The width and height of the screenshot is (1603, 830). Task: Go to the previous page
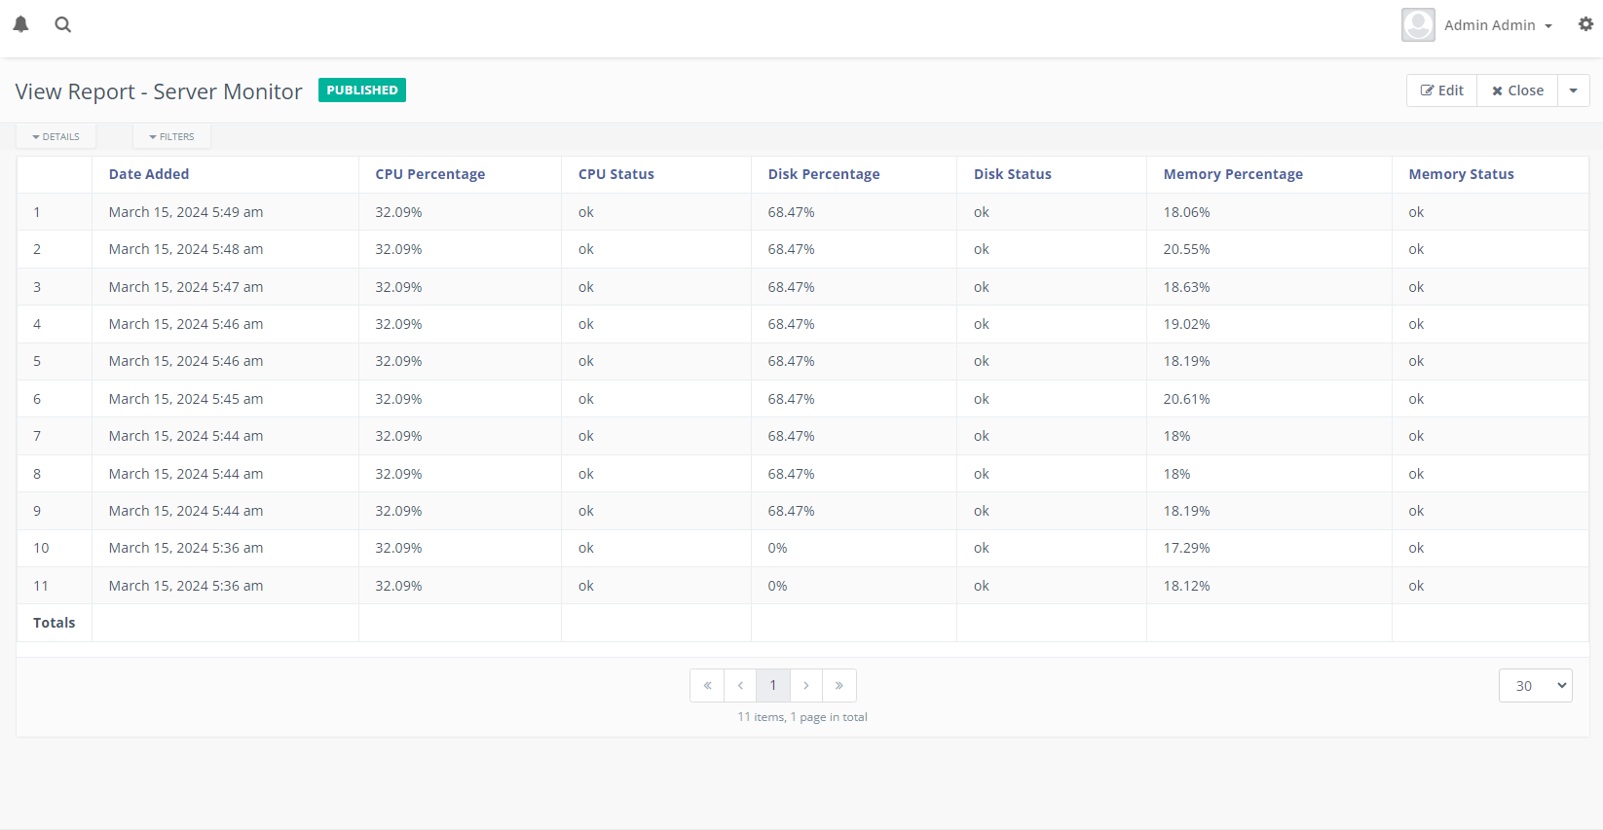click(x=740, y=686)
